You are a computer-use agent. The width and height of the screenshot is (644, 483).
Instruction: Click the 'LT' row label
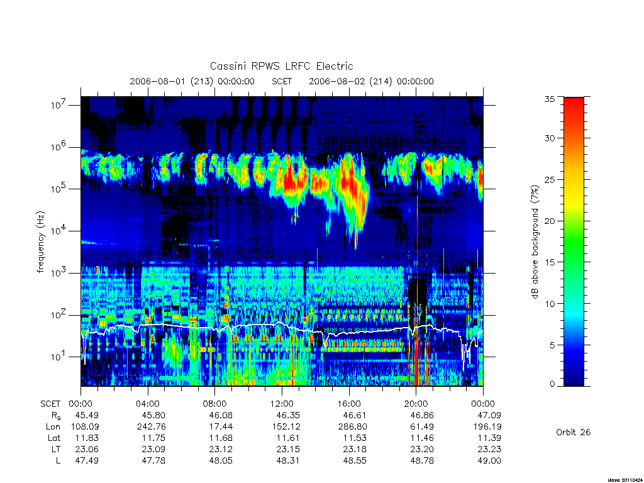56,449
